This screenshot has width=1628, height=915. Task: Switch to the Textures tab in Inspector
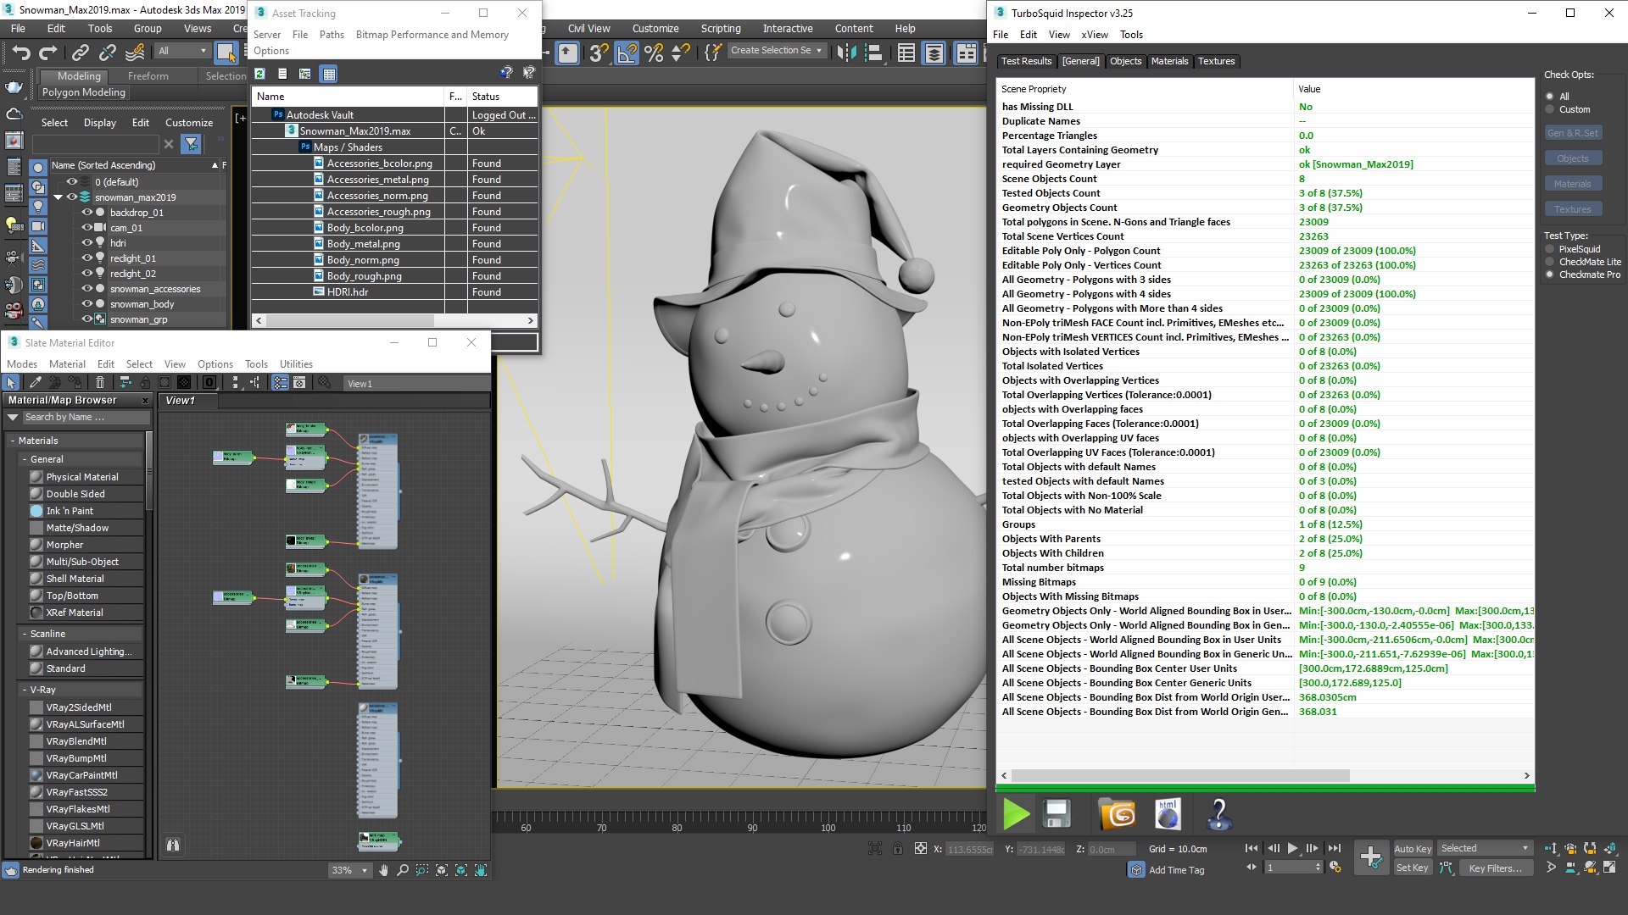tap(1216, 61)
